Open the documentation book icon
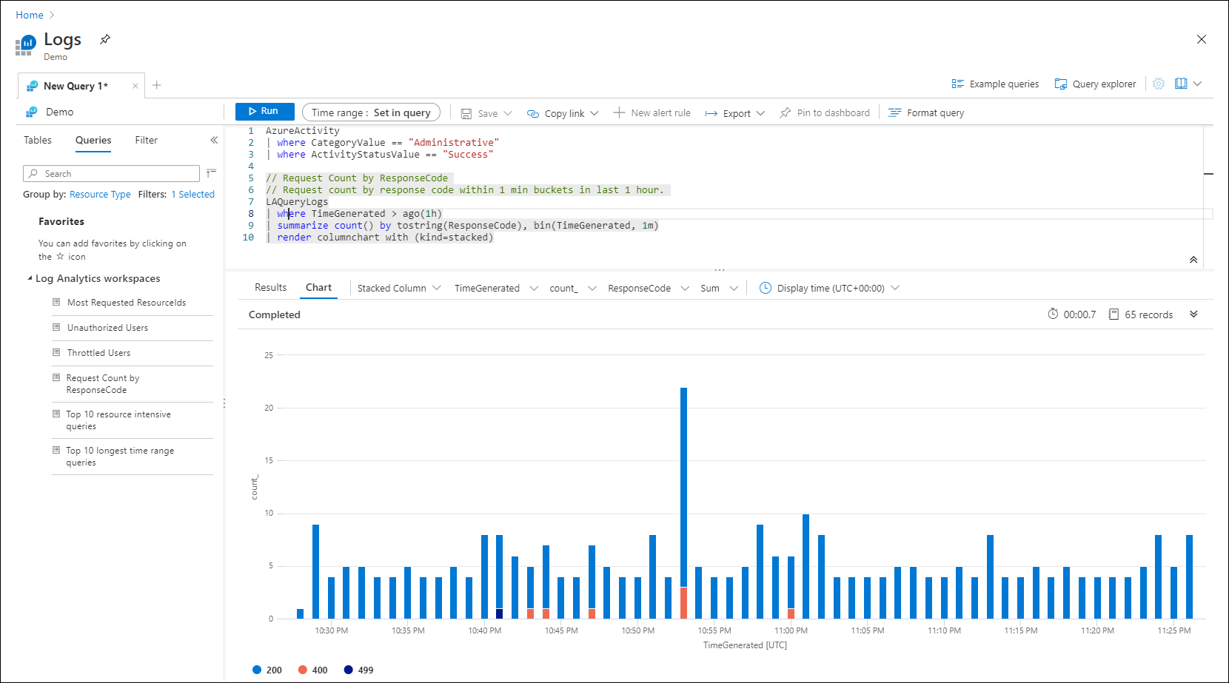The image size is (1229, 683). click(1181, 84)
